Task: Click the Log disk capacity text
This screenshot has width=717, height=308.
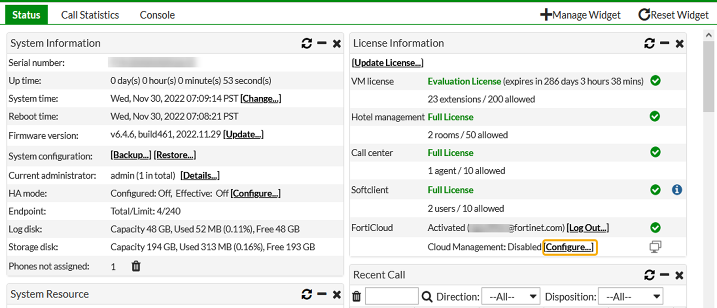Action: point(205,229)
